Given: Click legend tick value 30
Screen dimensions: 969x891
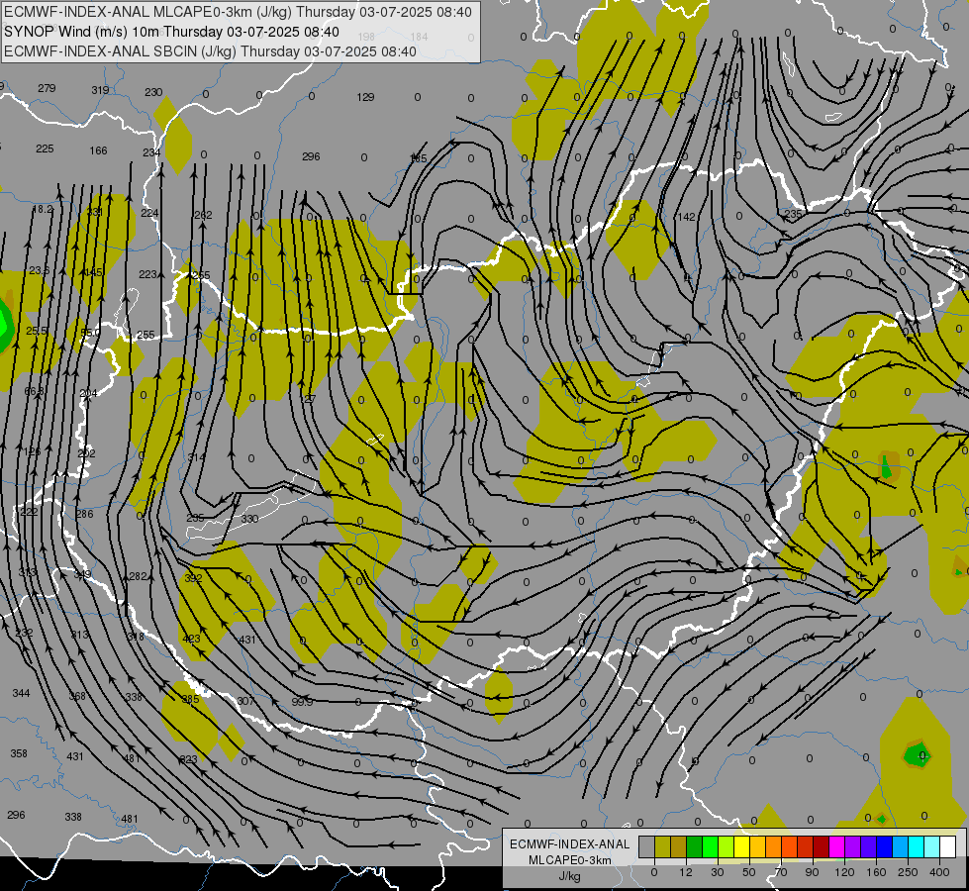Looking at the screenshot, I should [x=717, y=872].
